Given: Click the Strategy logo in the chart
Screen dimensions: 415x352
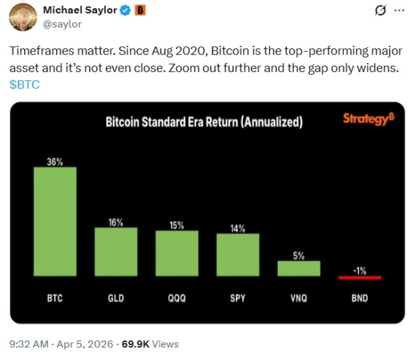Looking at the screenshot, I should point(368,119).
